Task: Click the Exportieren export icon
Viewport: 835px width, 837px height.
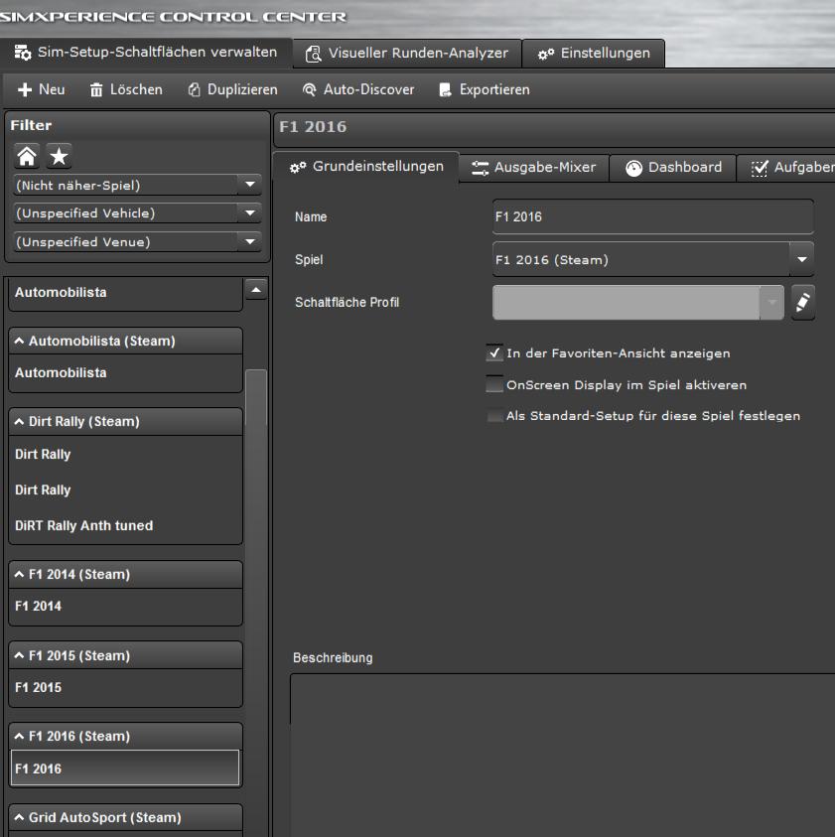Action: [445, 89]
